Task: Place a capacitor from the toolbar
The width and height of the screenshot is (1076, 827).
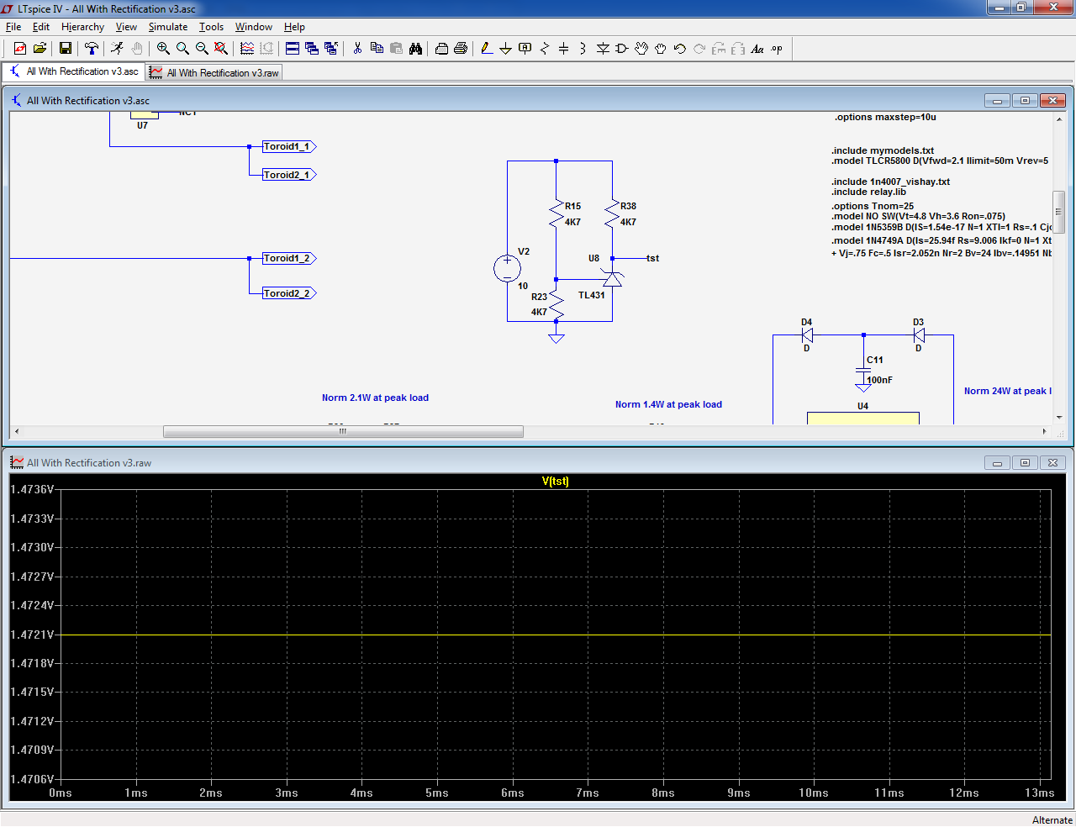Action: pyautogui.click(x=564, y=49)
